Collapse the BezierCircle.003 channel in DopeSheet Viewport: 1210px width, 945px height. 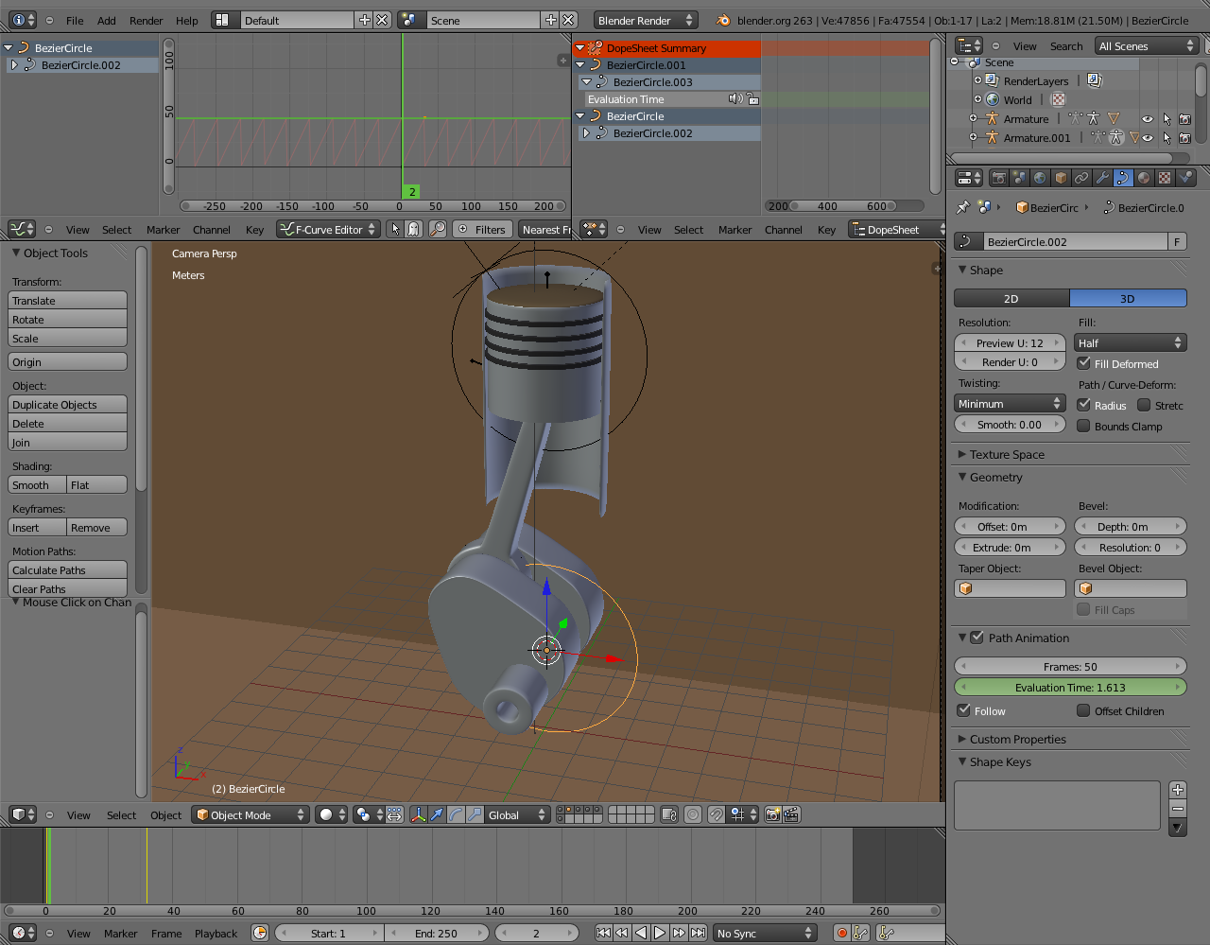point(587,81)
